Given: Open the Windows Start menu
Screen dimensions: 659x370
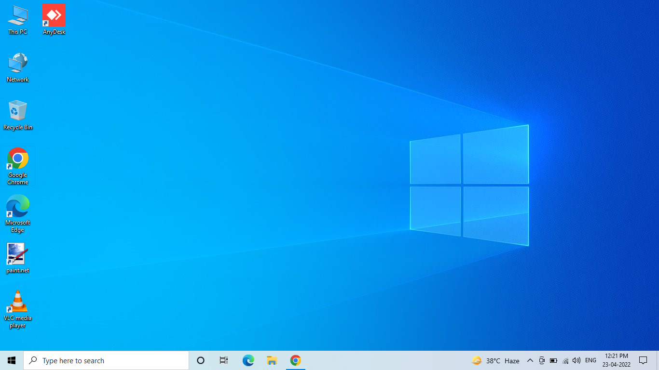Looking at the screenshot, I should [12, 360].
